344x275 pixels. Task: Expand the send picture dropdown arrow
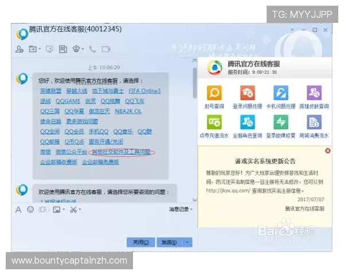pos(64,210)
